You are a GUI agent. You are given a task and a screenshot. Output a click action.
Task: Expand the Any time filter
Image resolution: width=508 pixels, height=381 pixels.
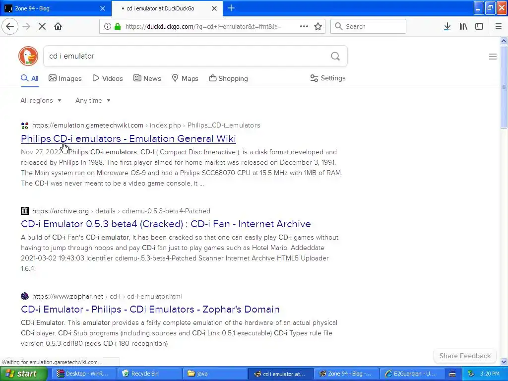point(93,100)
